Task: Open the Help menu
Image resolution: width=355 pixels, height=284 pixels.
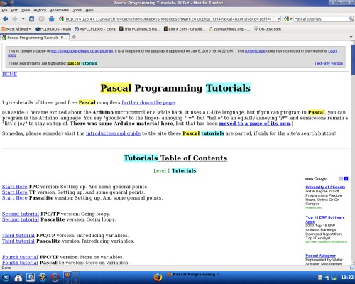Action: point(89,10)
